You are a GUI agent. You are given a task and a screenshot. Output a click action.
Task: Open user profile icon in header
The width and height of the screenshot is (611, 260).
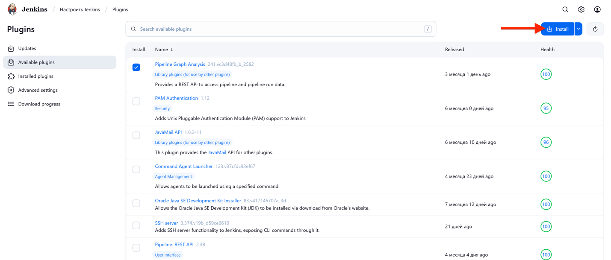pyautogui.click(x=597, y=9)
